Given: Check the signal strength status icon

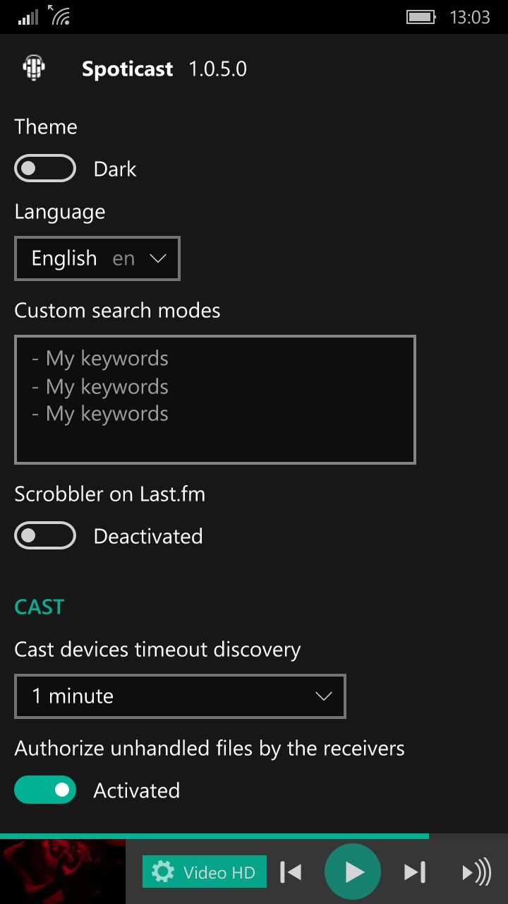Looking at the screenshot, I should 28,17.
